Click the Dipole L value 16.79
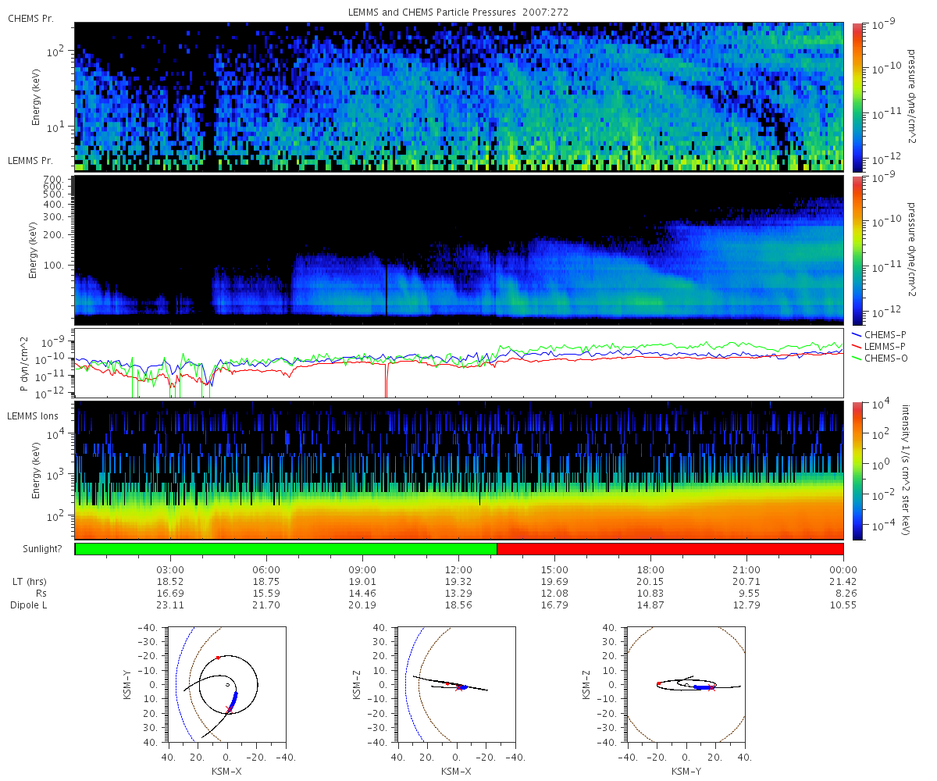Viewport: 937px width, 781px height. (x=554, y=605)
